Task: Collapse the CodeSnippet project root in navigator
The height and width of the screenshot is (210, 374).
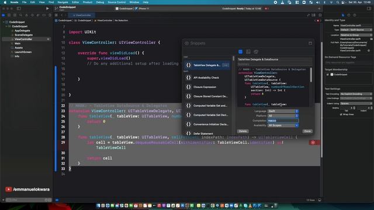Action: pyautogui.click(x=4, y=22)
